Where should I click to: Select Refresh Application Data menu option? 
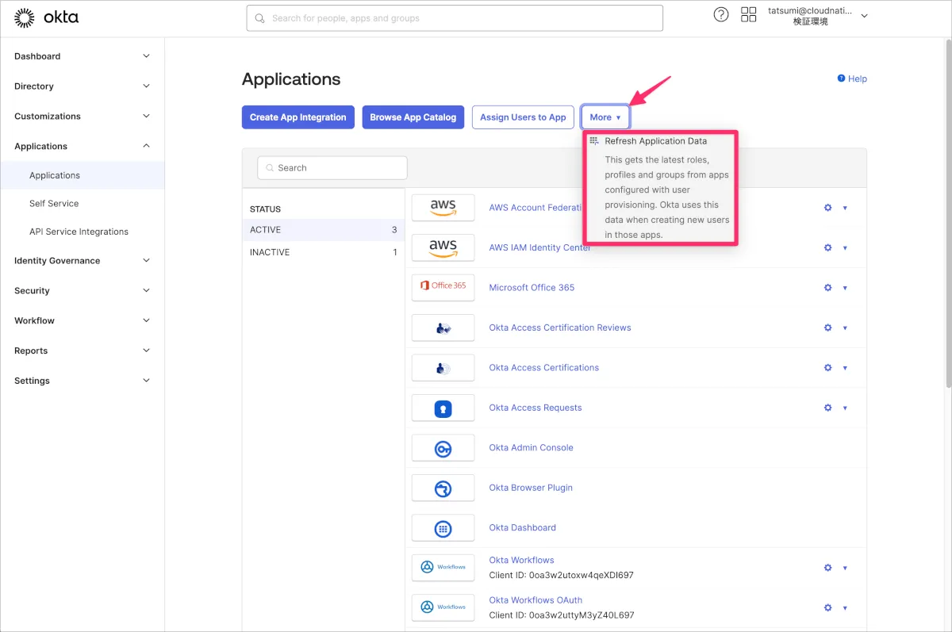[655, 141]
